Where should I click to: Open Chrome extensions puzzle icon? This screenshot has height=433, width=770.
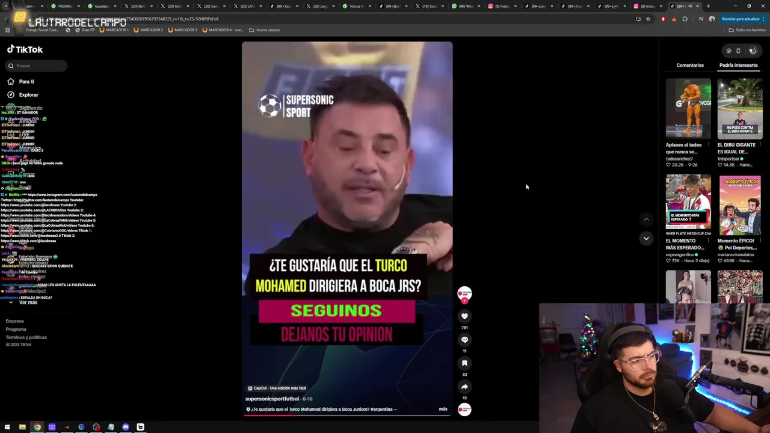pyautogui.click(x=685, y=19)
